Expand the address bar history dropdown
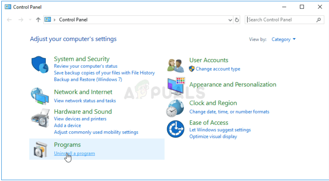Image resolution: width=329 pixels, height=181 pixels. coord(230,20)
